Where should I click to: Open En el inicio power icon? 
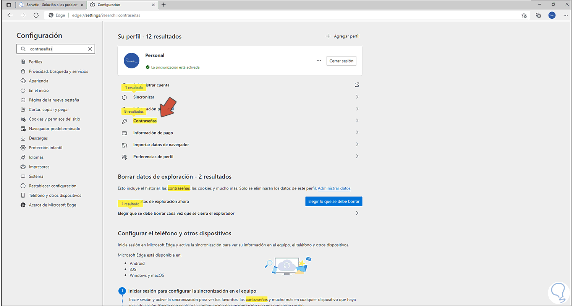pyautogui.click(x=23, y=91)
